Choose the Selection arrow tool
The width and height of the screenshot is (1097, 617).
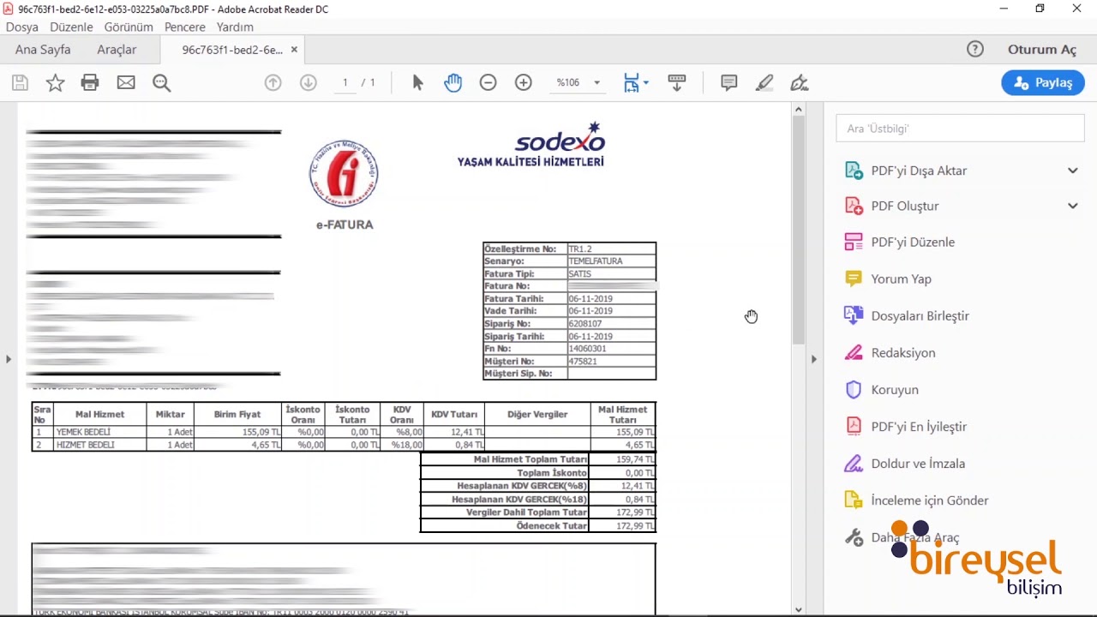(x=417, y=83)
